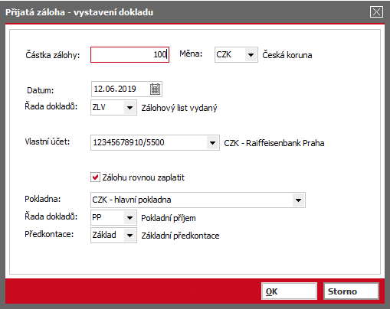Click the CZK - hlavní pokladna text

coord(132,200)
